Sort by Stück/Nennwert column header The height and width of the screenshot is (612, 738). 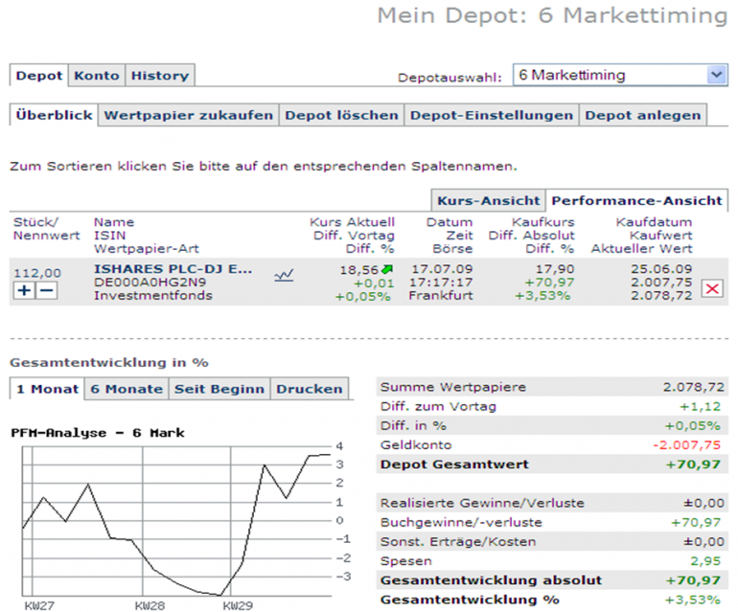tap(47, 229)
